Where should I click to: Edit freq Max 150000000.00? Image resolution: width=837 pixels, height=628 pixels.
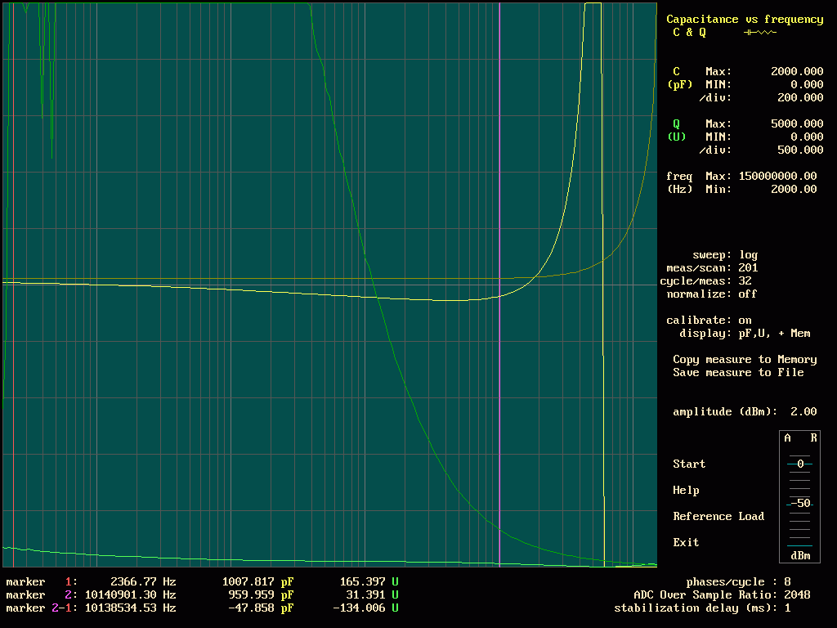(x=777, y=177)
